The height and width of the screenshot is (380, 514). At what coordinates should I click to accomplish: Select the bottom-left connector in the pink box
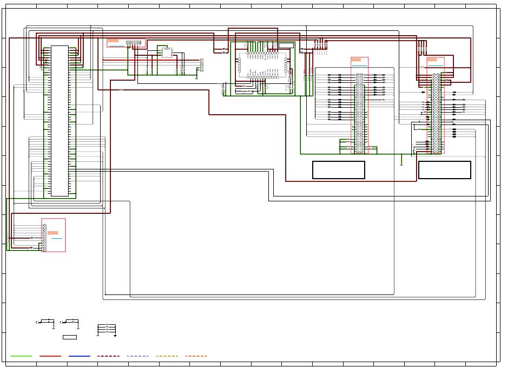tap(44, 238)
